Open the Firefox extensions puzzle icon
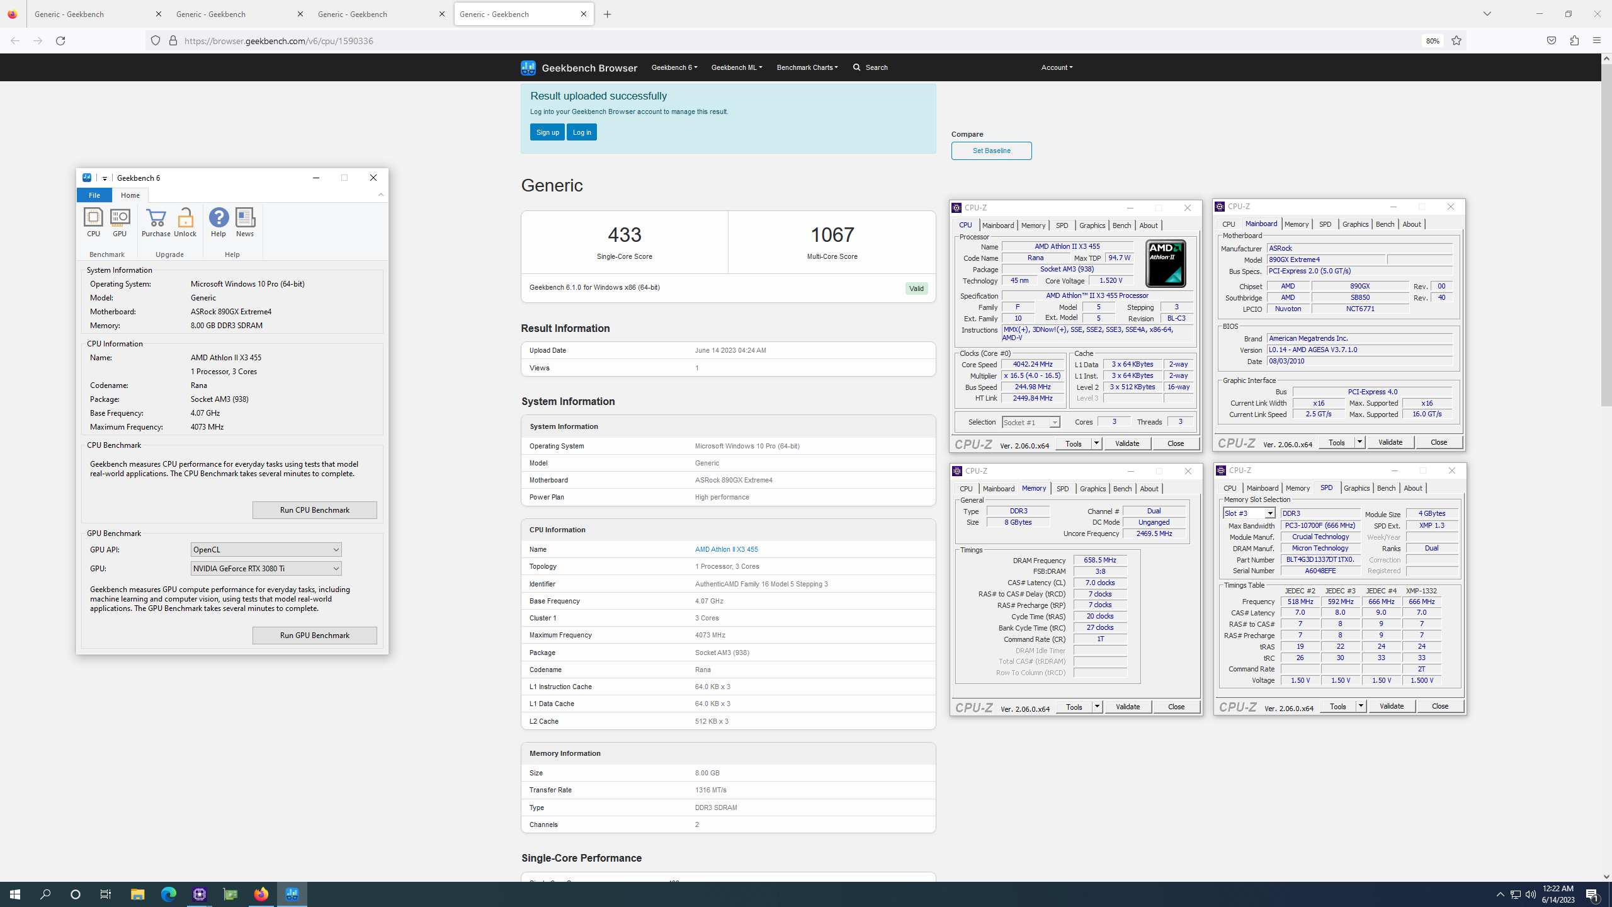Viewport: 1612px width, 907px height. pyautogui.click(x=1574, y=41)
